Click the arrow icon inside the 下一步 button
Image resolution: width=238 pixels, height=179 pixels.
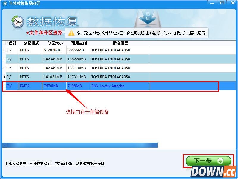pyautogui.click(x=221, y=160)
